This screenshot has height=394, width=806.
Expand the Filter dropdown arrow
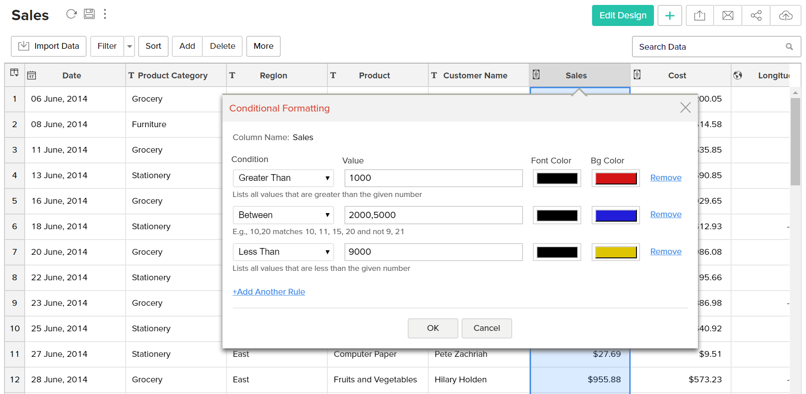click(x=130, y=47)
